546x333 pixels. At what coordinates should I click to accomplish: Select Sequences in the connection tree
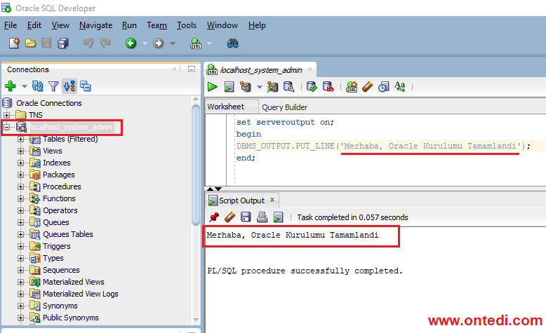point(61,270)
